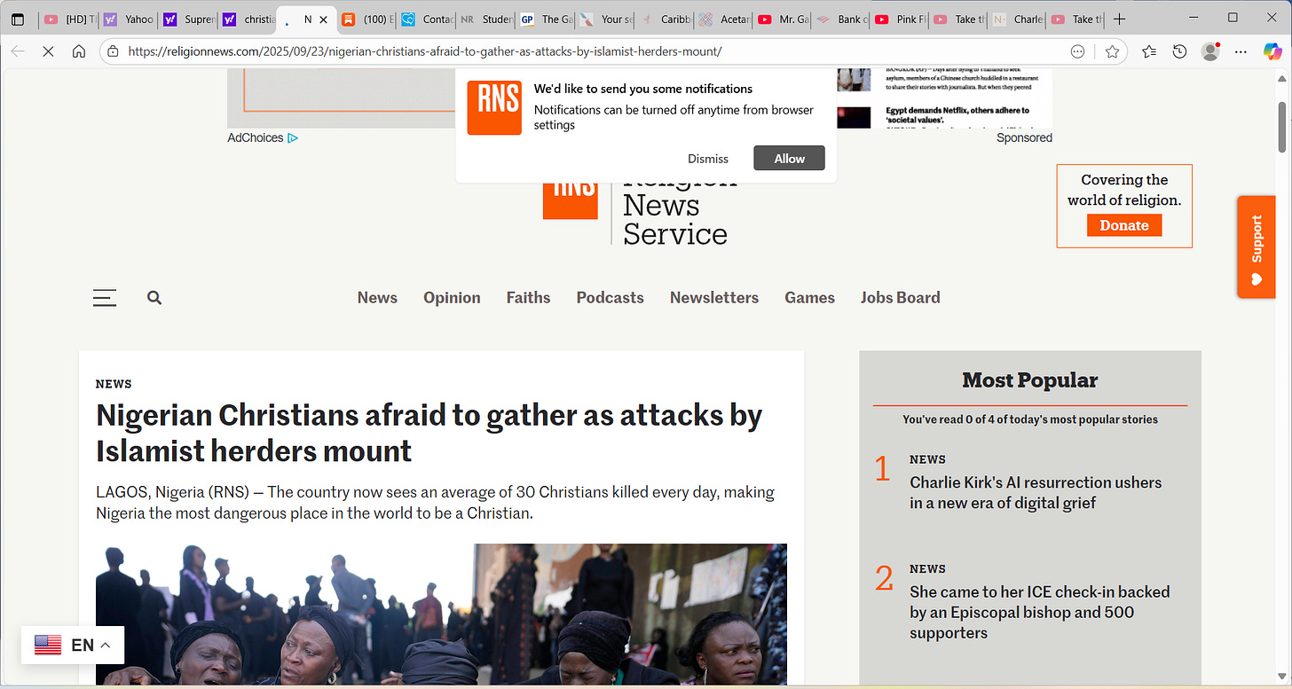
Task: Click the Nigerian Christians article headline
Action: tap(429, 433)
